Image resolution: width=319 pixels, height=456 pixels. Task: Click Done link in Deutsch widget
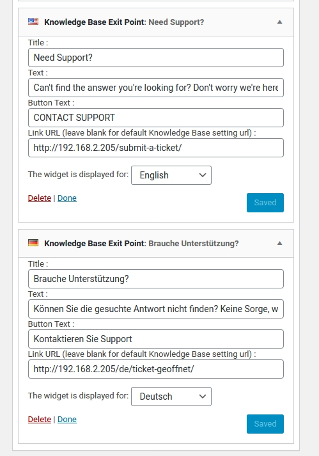pos(67,420)
